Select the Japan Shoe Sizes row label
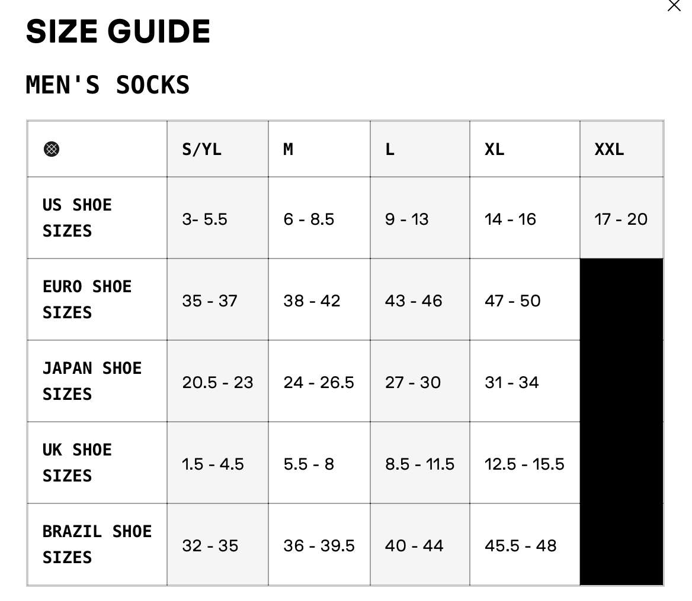The width and height of the screenshot is (692, 601). click(x=92, y=381)
